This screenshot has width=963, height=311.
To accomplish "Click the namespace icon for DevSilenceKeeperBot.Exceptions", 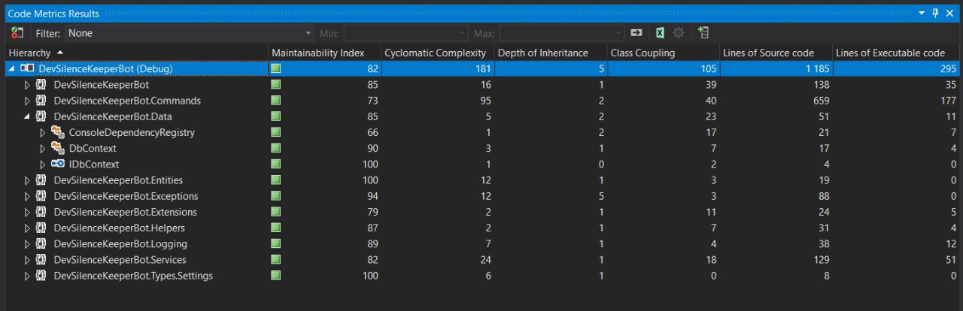I will click(x=41, y=196).
